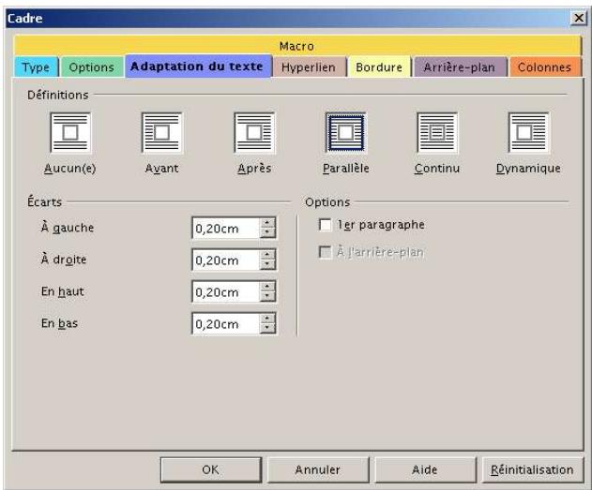Viewport: 592px width, 490px height.
Task: Select the Adaptation du texte tab
Action: coord(197,67)
